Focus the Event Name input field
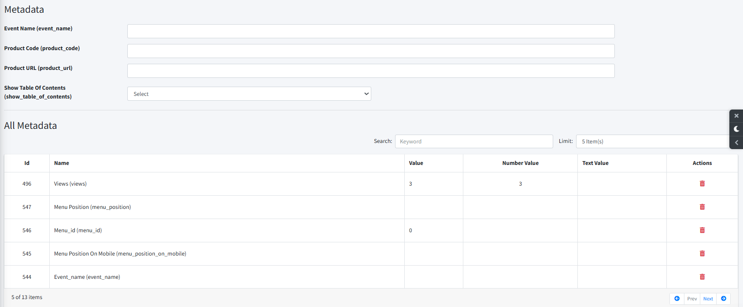743x307 pixels. 371,31
